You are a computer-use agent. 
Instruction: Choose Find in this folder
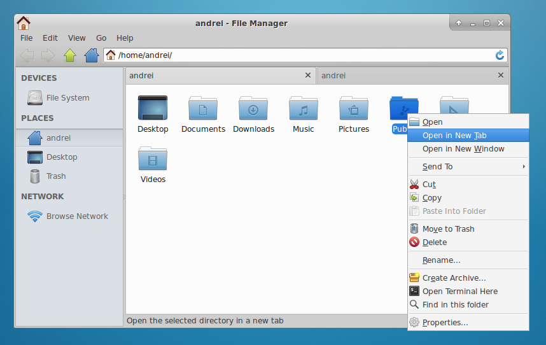pos(468,305)
